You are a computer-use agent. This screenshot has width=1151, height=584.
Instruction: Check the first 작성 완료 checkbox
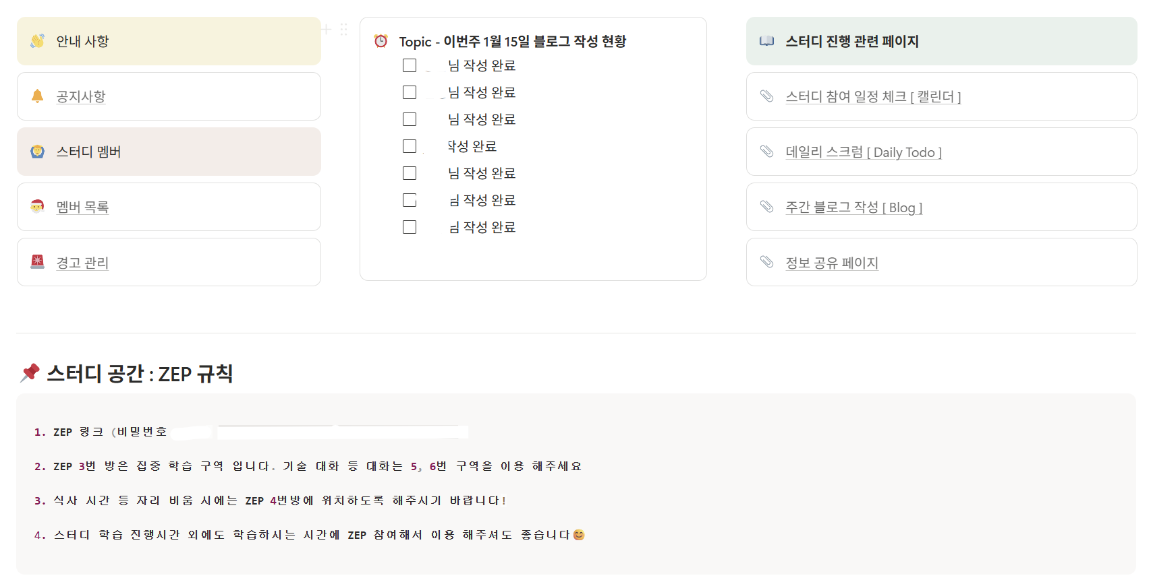click(x=410, y=65)
